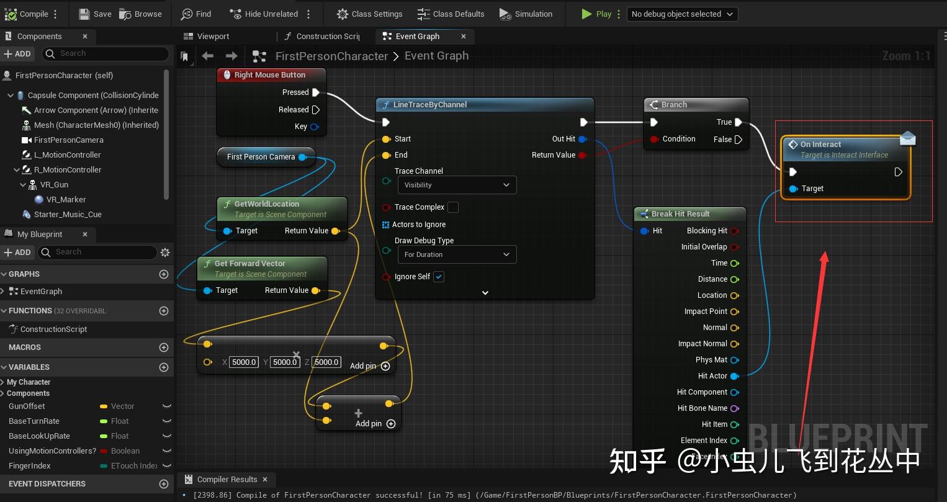Click the X 5000.0 input field
Viewport: 947px width, 502px height.
click(x=243, y=362)
